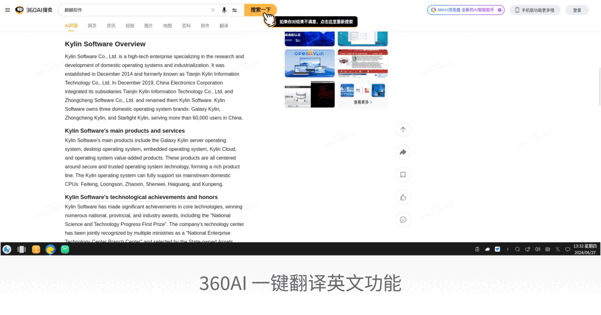The height and width of the screenshot is (315, 601).
Task: Bookmark this AI answer
Action: (x=403, y=175)
